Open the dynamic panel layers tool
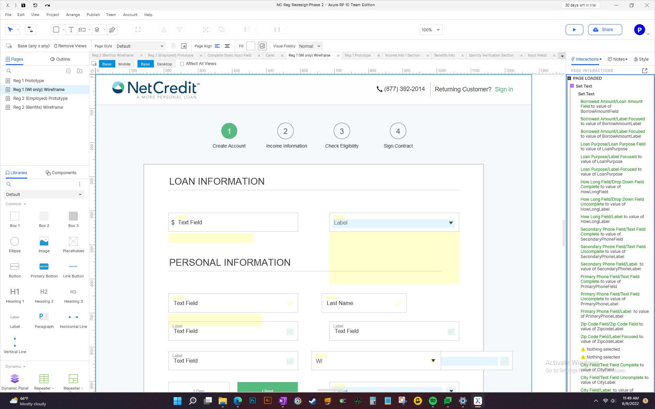655x409 pixels. (97, 30)
